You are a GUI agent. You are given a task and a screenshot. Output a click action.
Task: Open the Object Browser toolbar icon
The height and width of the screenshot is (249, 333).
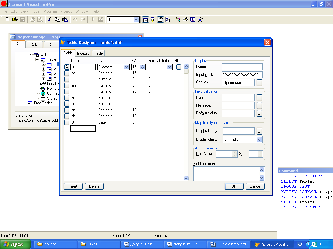[x=185, y=20]
